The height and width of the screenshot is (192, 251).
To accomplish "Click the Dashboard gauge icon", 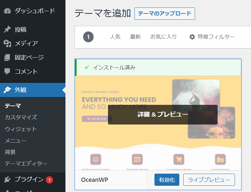I will [8, 11].
